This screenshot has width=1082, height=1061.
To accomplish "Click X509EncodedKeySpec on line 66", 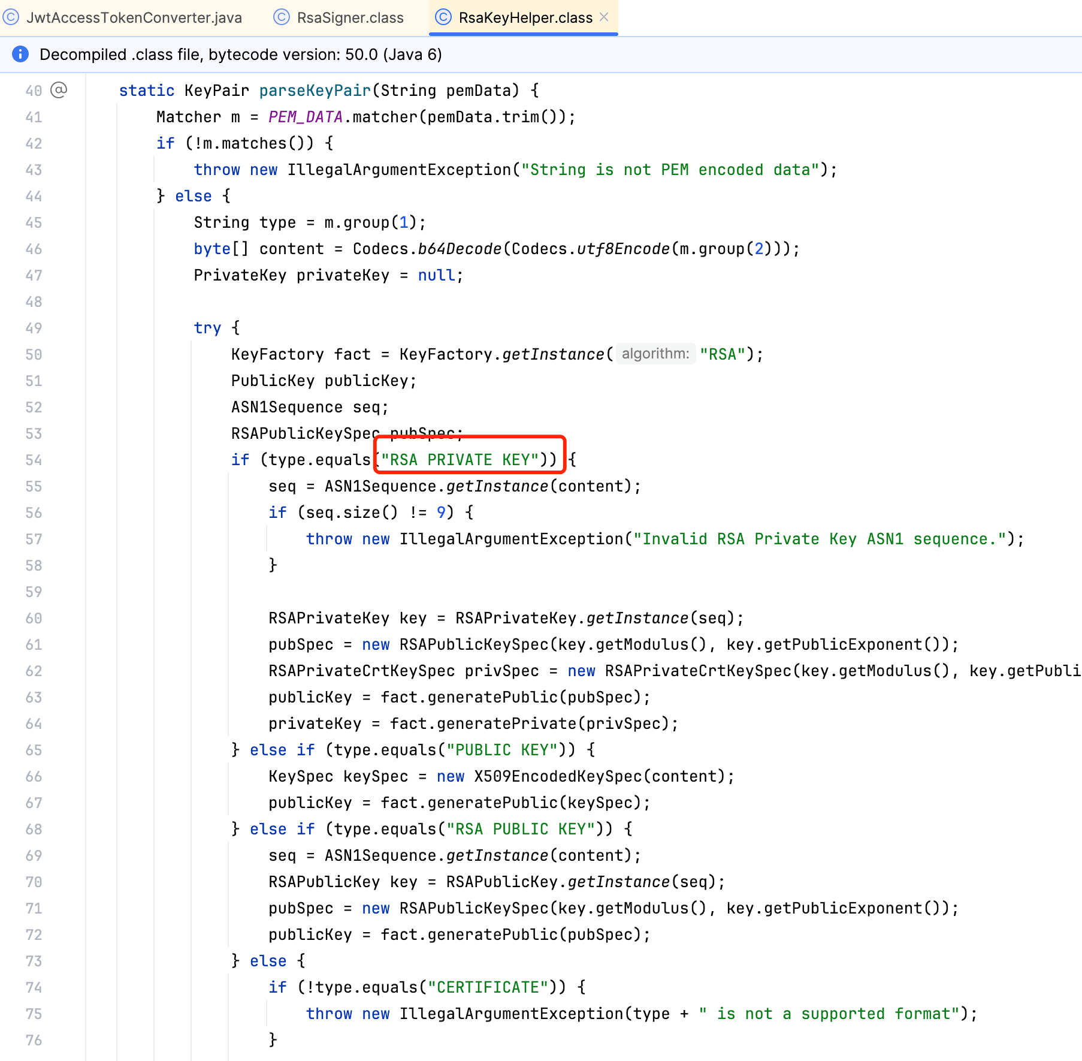I will (x=558, y=776).
